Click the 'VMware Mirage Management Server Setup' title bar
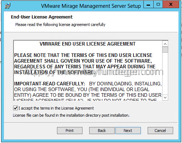The image size is (182, 143). tap(91, 6)
